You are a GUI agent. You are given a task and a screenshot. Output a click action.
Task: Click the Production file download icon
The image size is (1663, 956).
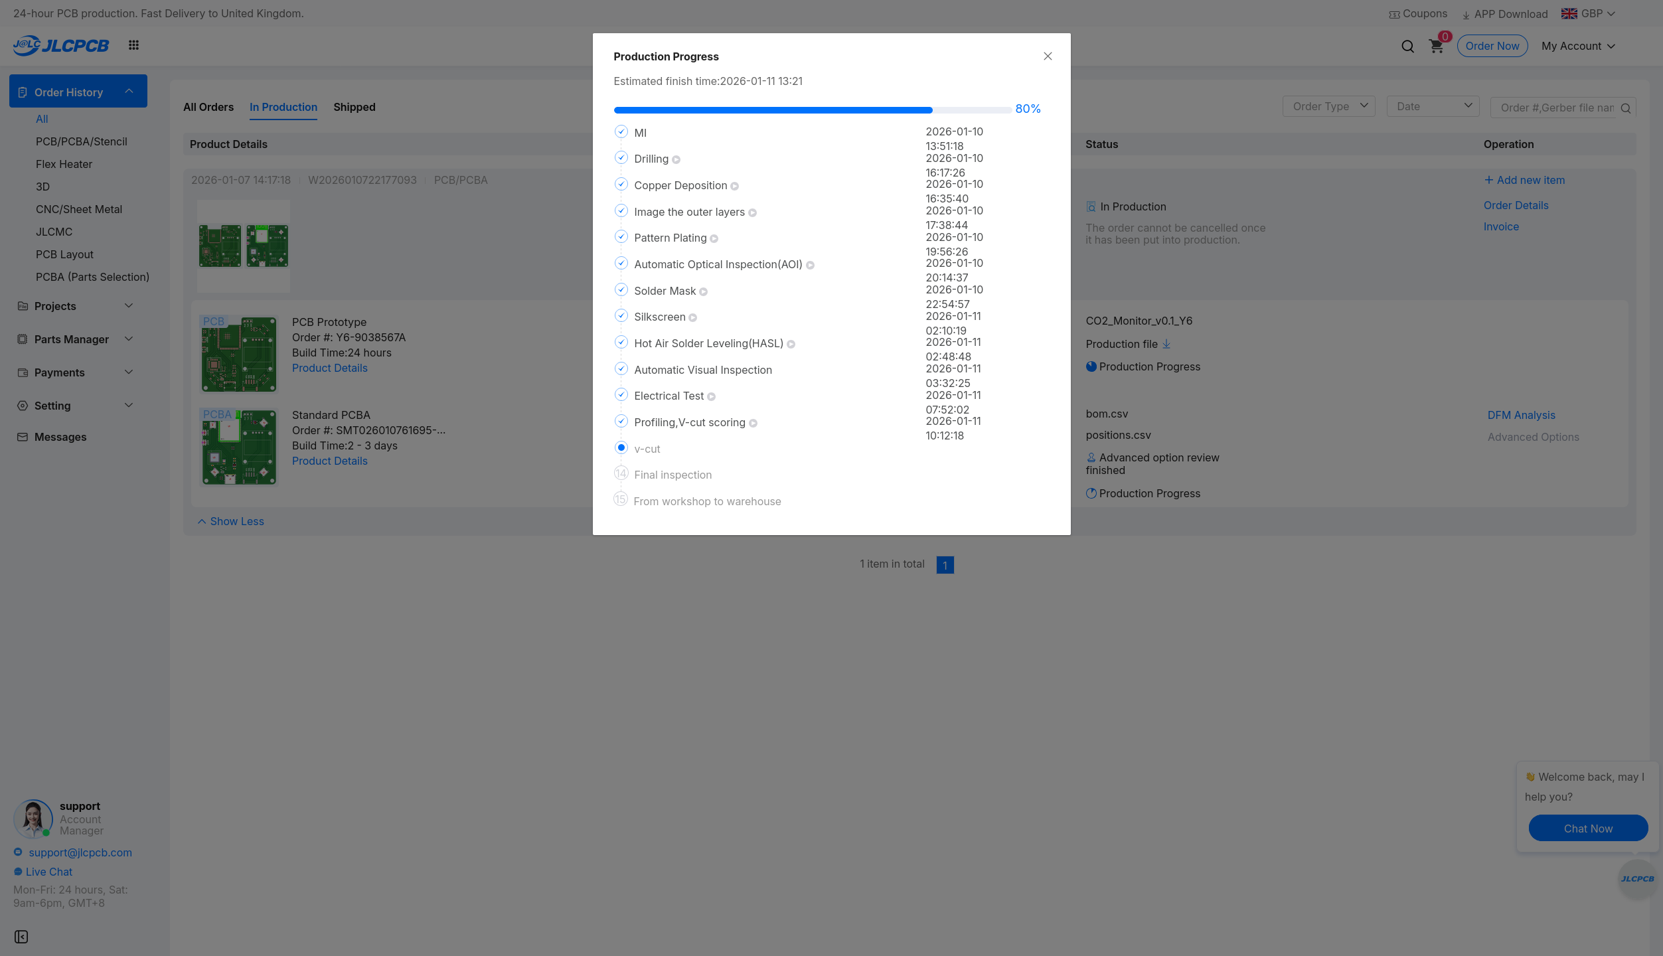pos(1166,344)
